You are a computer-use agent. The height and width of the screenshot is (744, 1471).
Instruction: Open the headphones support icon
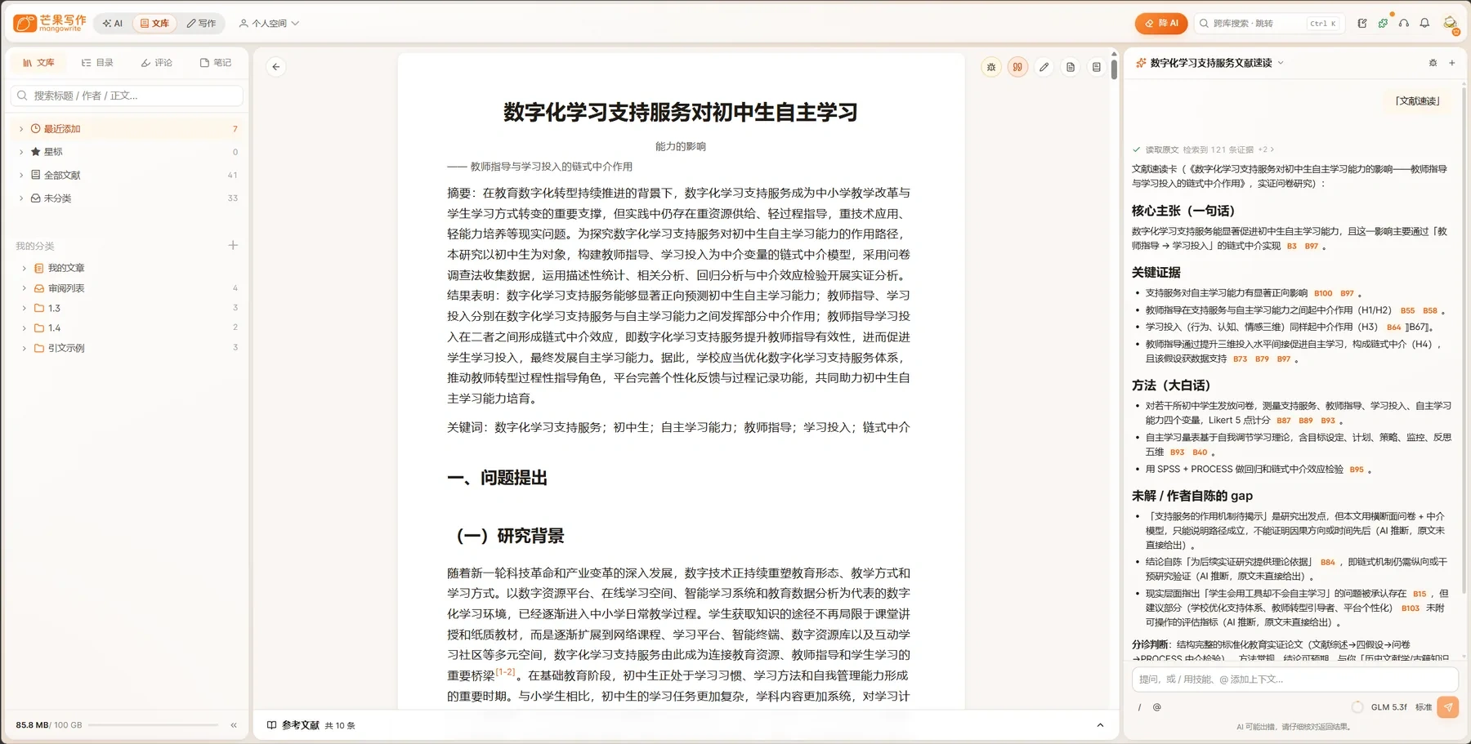click(1404, 24)
